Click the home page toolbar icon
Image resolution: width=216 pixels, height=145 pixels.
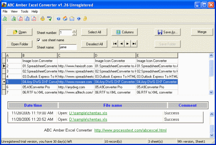[x=65, y=19]
